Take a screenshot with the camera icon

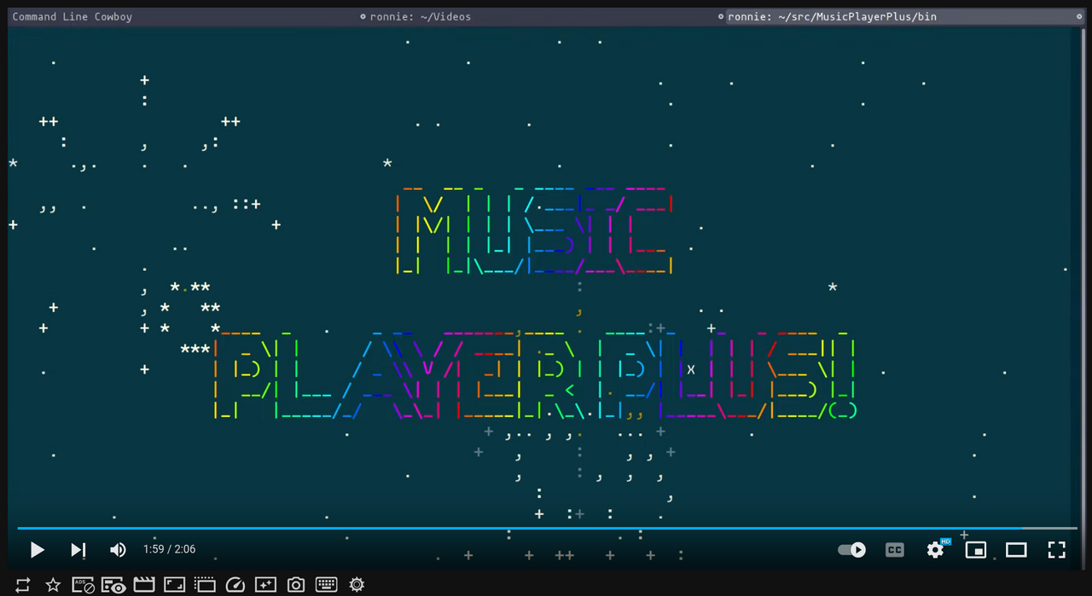click(295, 584)
